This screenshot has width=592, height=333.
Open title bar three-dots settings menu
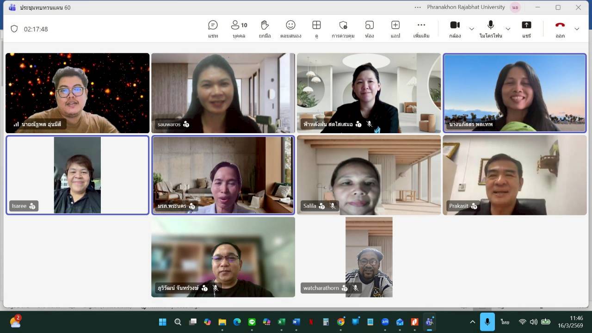(x=418, y=7)
